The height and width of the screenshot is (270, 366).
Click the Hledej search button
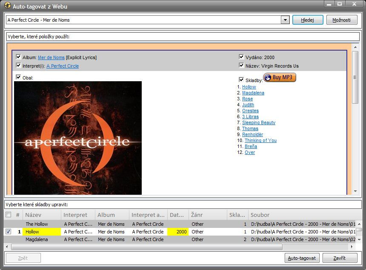308,20
